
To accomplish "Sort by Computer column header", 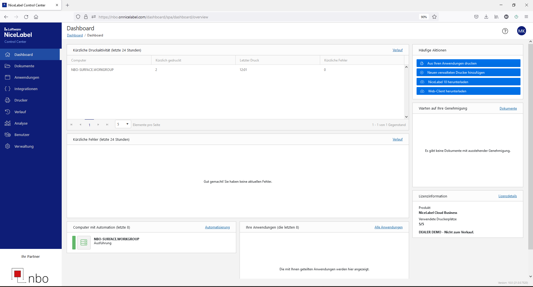I will [109, 60].
